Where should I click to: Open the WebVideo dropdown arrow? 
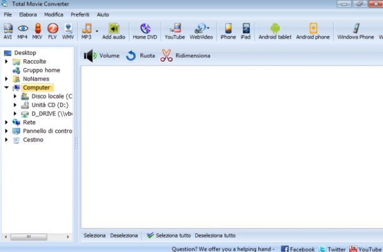click(x=208, y=28)
